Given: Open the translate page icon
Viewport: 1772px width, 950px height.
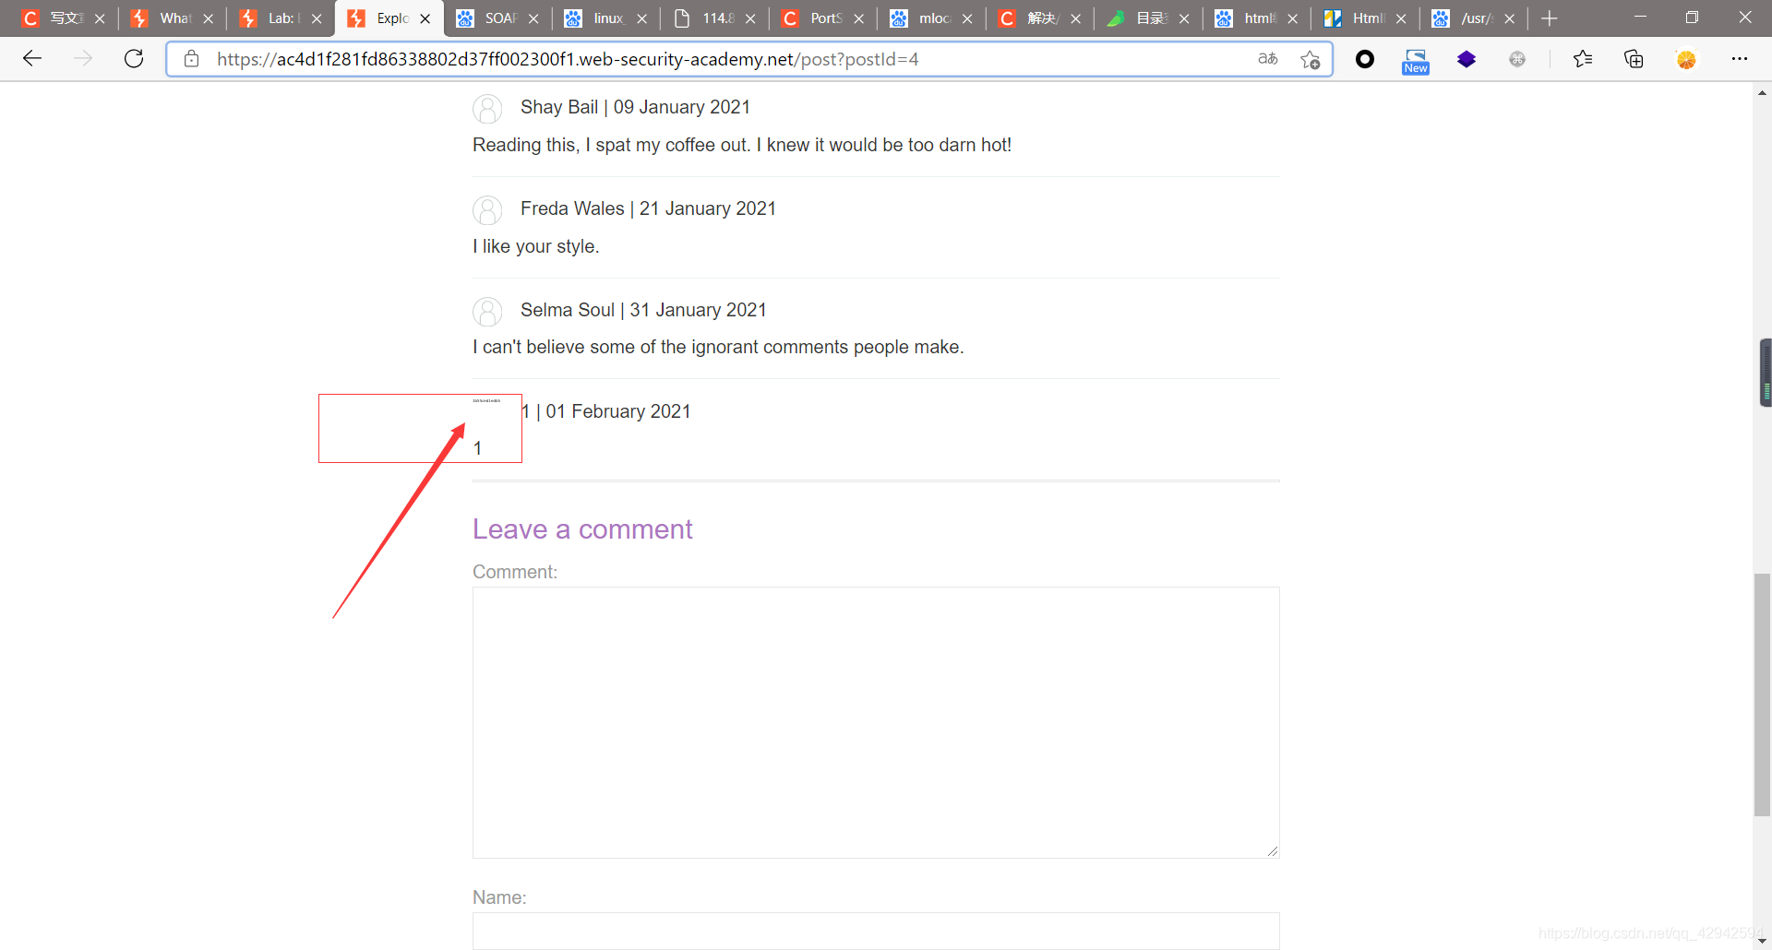Looking at the screenshot, I should (x=1268, y=59).
